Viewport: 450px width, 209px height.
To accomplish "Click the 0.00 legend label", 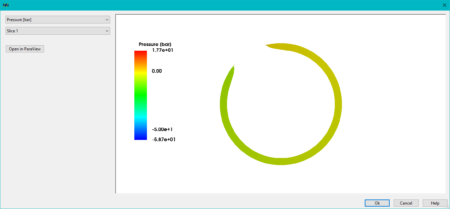I will click(157, 71).
